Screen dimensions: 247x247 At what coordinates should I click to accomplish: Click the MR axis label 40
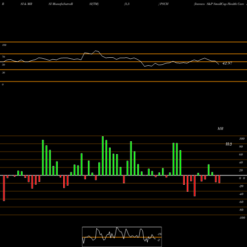[x=241, y=163]
